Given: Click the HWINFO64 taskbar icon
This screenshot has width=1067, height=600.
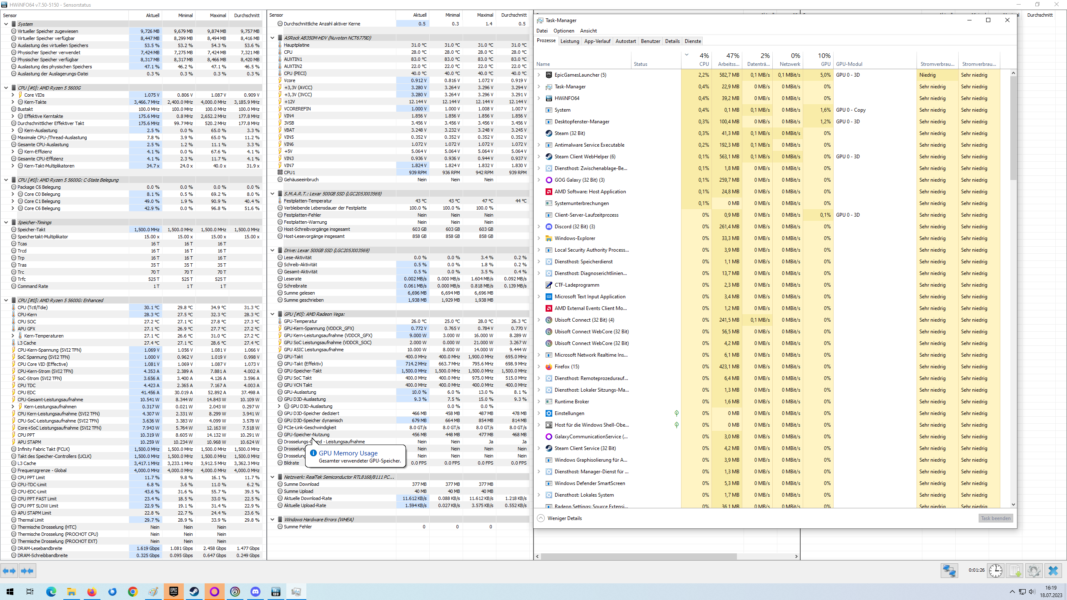Looking at the screenshot, I should 276,591.
